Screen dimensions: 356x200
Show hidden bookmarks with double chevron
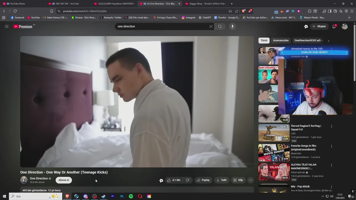(349, 17)
